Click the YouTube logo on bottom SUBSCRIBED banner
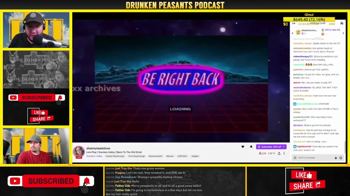Image resolution: width=350 pixels, height=196 pixels. pos(15,181)
